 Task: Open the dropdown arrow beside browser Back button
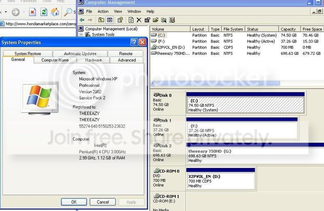(6, 12)
